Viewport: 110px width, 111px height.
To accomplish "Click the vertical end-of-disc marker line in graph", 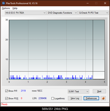I will [93, 49].
